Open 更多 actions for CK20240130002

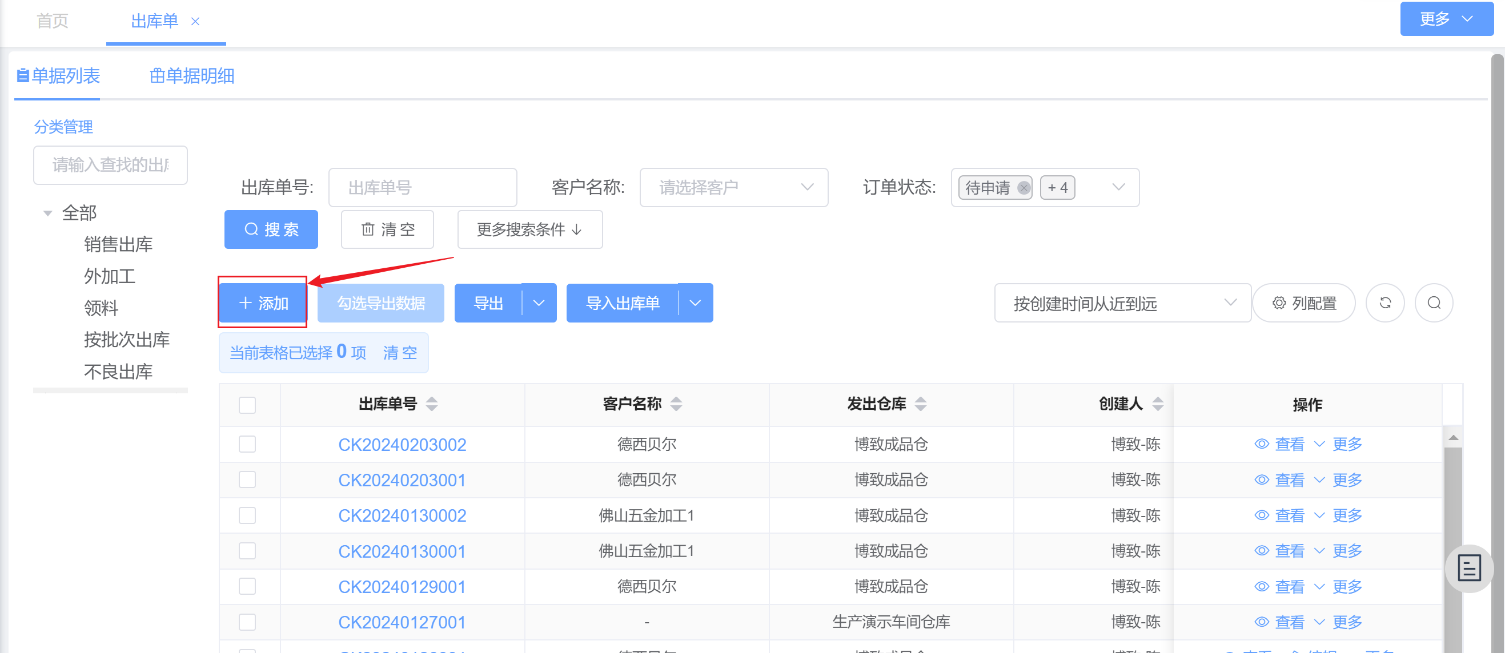tap(1338, 516)
